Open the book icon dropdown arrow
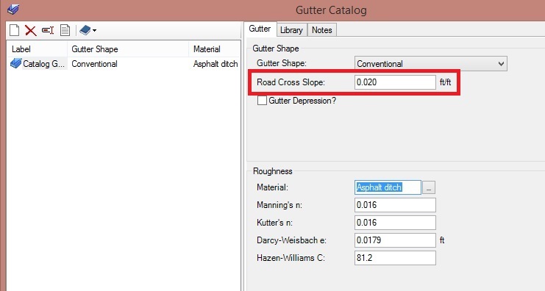 (x=95, y=31)
